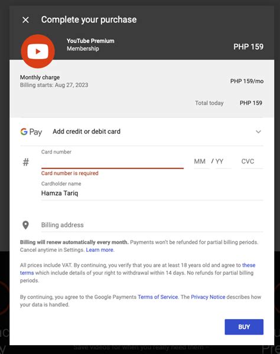
Task: Click the YouTube Premium title text
Action: click(x=90, y=41)
